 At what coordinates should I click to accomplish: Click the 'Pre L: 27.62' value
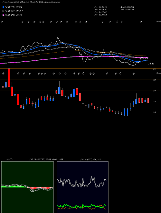tap(100, 12)
